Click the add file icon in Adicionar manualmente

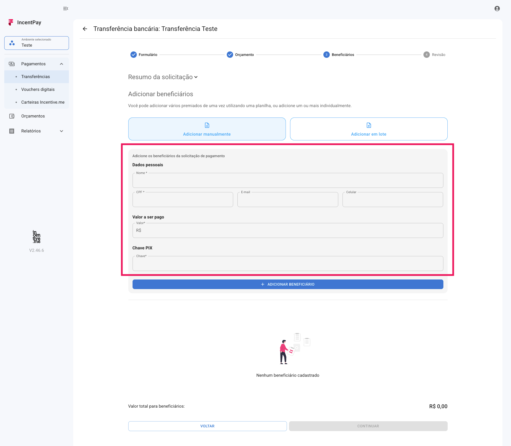point(207,125)
